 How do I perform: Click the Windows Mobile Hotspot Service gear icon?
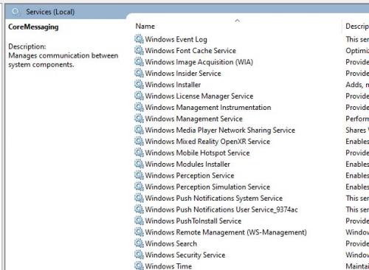139,153
